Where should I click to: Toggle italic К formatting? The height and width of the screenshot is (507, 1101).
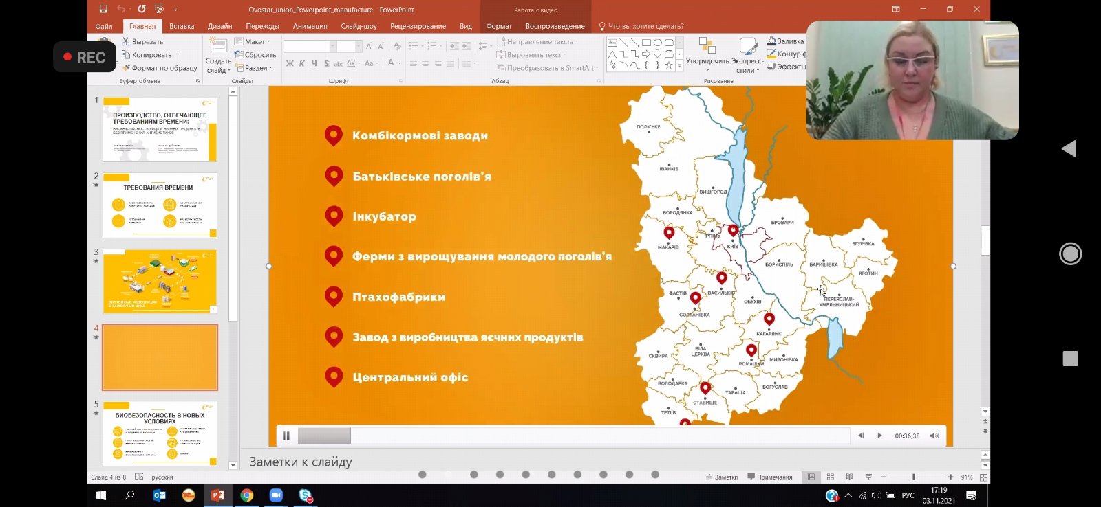pyautogui.click(x=301, y=63)
